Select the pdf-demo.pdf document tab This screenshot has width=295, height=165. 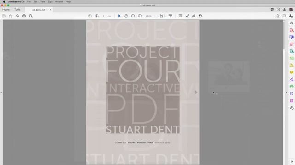[x=39, y=10]
